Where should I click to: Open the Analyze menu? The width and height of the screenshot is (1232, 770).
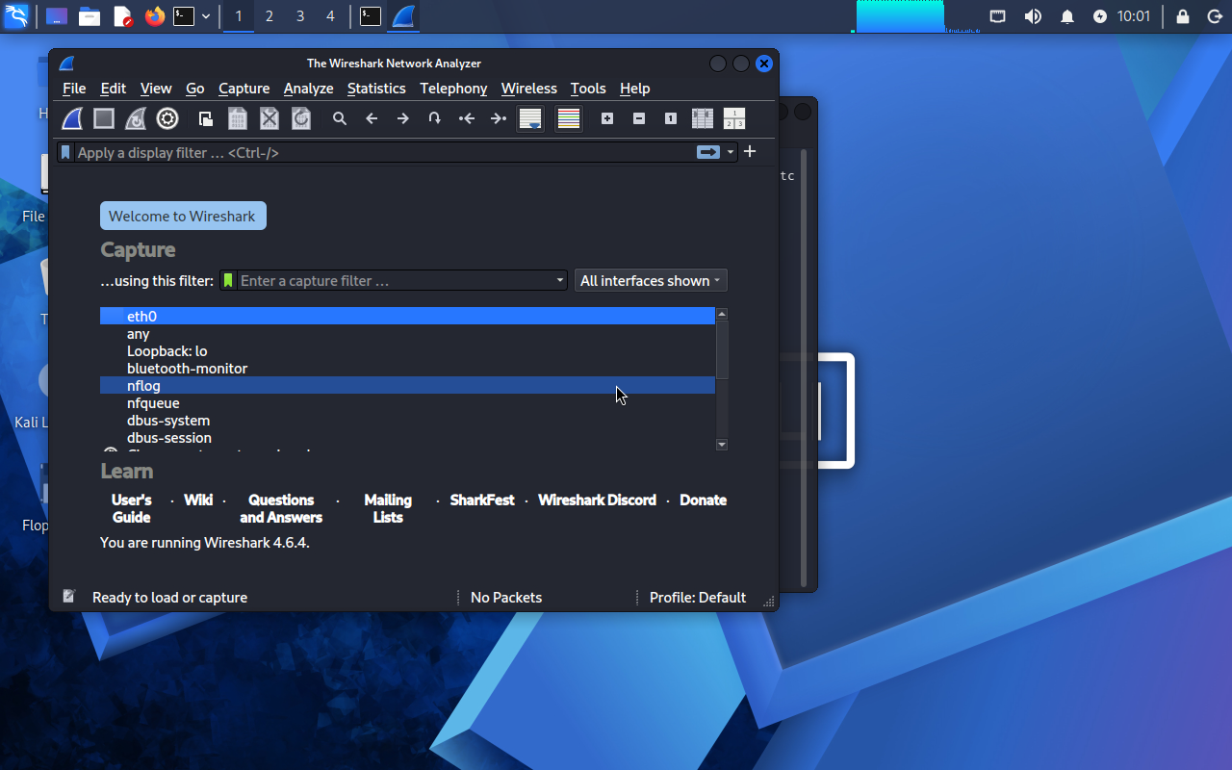pyautogui.click(x=308, y=89)
